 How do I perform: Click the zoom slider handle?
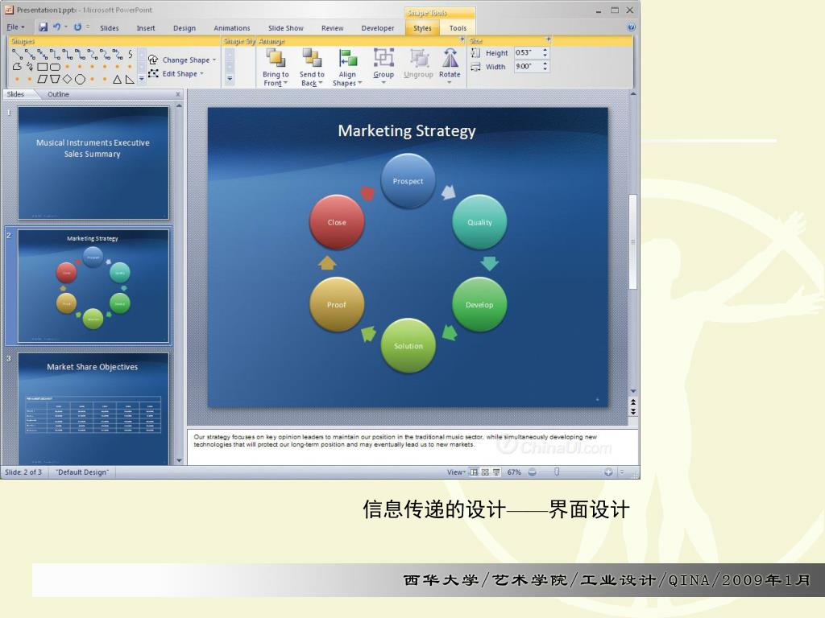click(x=557, y=472)
